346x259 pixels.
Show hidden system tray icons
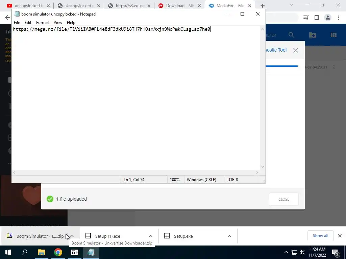tap(286, 252)
